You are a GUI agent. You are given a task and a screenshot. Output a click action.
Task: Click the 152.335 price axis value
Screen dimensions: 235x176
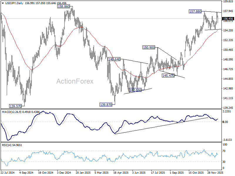228,40
